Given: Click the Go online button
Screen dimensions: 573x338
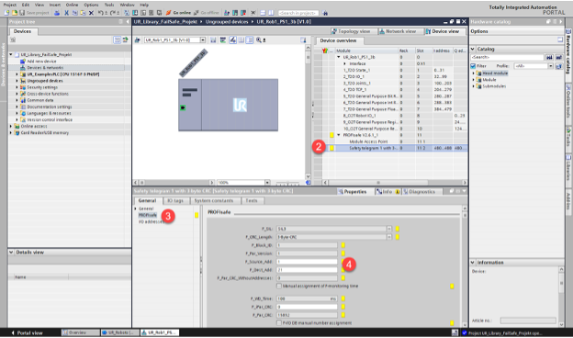Looking at the screenshot, I should point(178,13).
